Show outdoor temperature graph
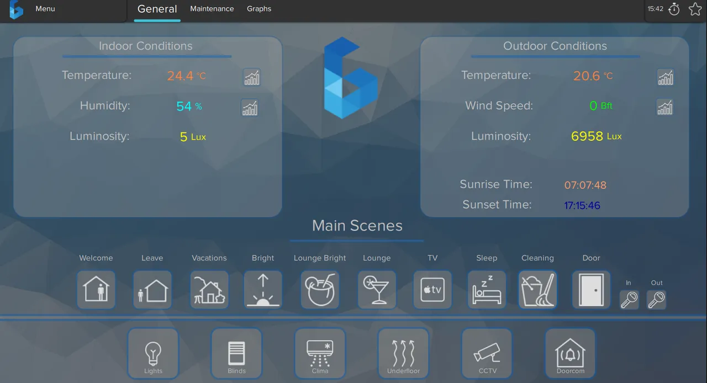This screenshot has height=383, width=707. coord(666,77)
